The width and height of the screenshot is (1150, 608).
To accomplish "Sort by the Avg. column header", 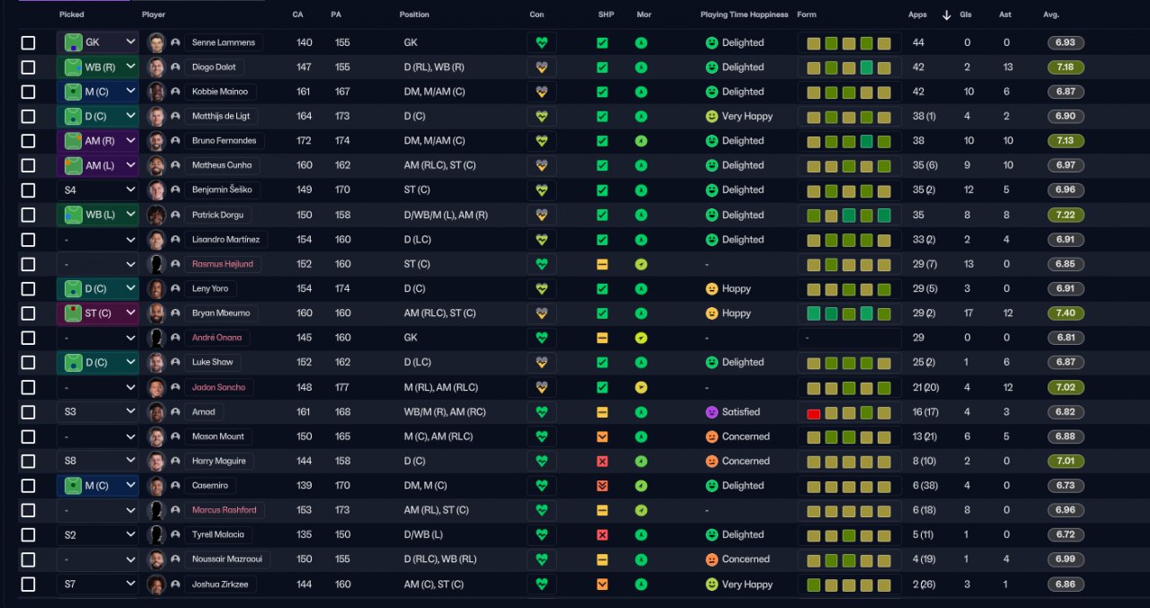I will 1051,14.
